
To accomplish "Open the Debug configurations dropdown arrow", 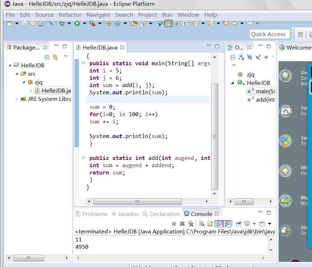I will pos(69,24).
